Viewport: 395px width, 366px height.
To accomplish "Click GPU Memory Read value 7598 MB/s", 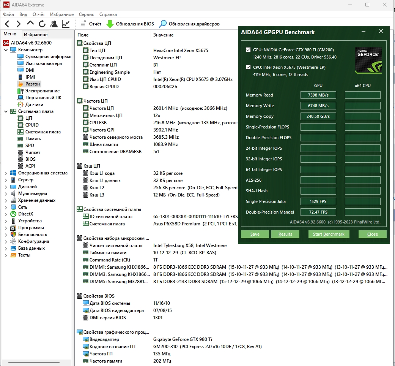I will point(318,95).
